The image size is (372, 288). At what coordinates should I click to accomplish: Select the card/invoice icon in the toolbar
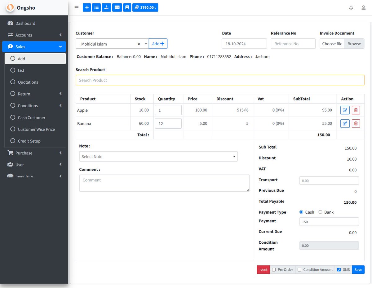pyautogui.click(x=117, y=7)
